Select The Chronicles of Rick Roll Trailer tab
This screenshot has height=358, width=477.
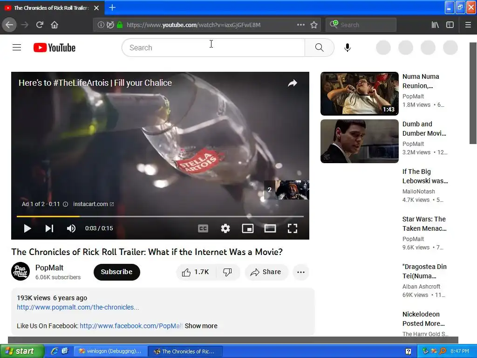50,8
